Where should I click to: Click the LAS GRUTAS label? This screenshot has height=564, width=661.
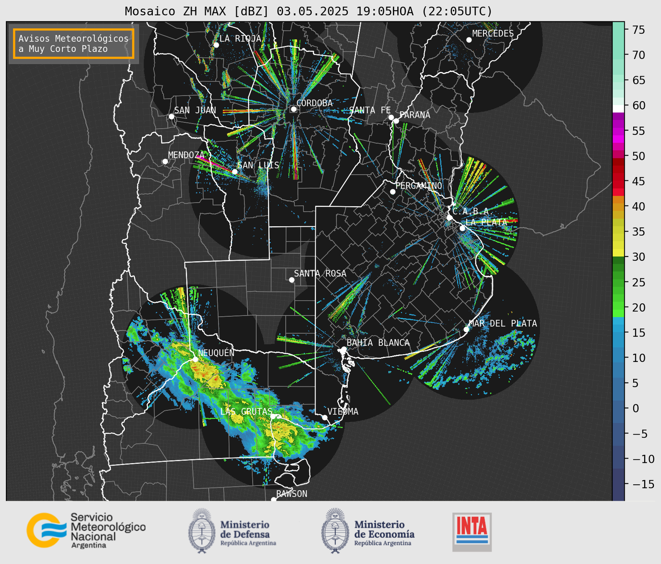246,411
